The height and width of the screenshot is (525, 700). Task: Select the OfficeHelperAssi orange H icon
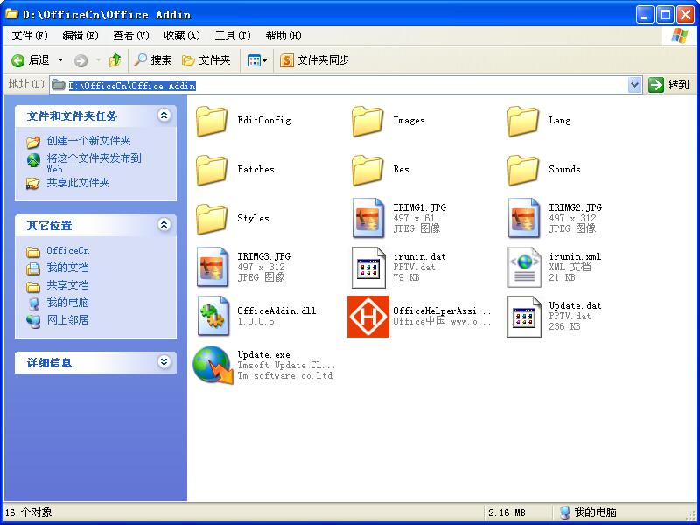(x=368, y=317)
